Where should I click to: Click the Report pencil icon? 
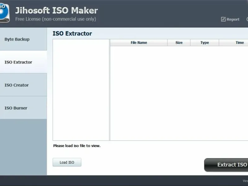(x=223, y=19)
